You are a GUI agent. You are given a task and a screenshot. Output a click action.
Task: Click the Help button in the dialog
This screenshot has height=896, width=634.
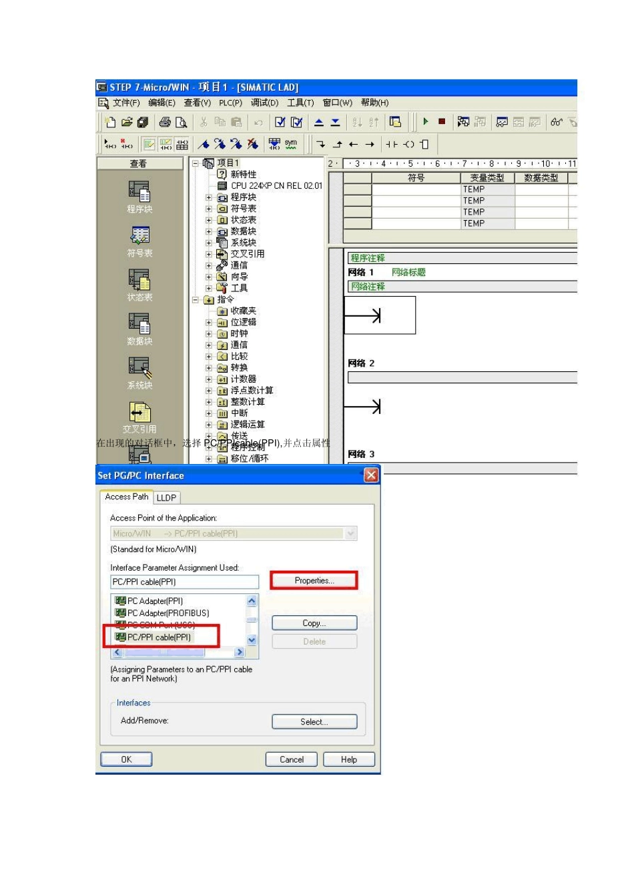349,759
